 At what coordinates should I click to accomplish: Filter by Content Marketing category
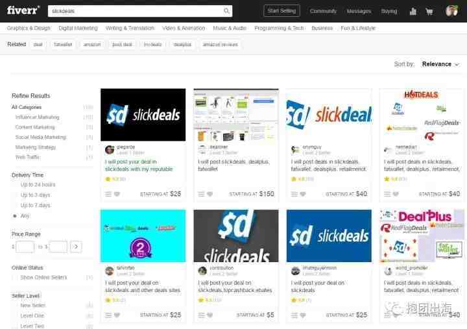pyautogui.click(x=35, y=127)
